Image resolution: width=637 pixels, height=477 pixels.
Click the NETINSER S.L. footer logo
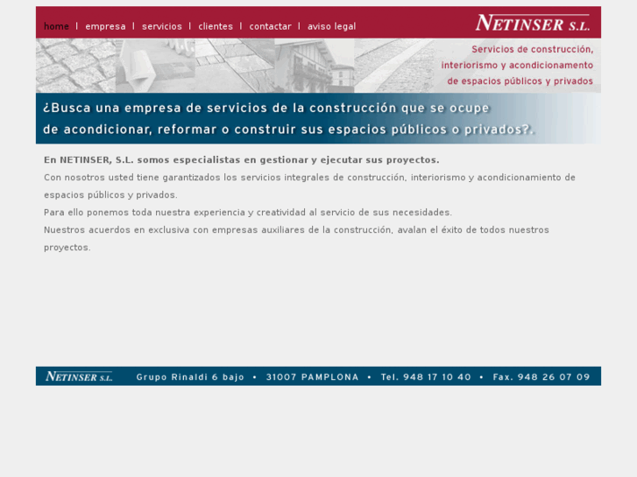tap(79, 376)
